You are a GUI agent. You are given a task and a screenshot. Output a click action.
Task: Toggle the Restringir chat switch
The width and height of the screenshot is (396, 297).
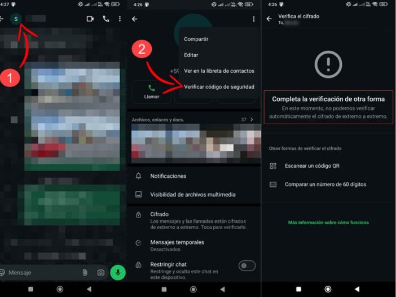247,265
